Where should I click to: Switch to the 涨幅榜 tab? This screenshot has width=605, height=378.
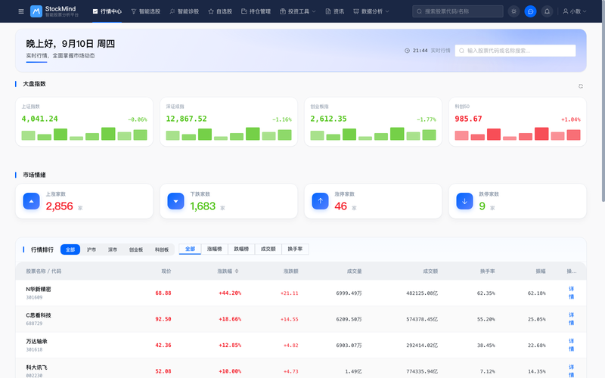click(x=215, y=249)
